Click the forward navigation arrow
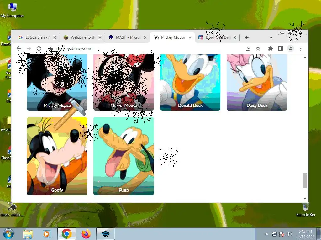This screenshot has height=240, width=321. tap(29, 48)
